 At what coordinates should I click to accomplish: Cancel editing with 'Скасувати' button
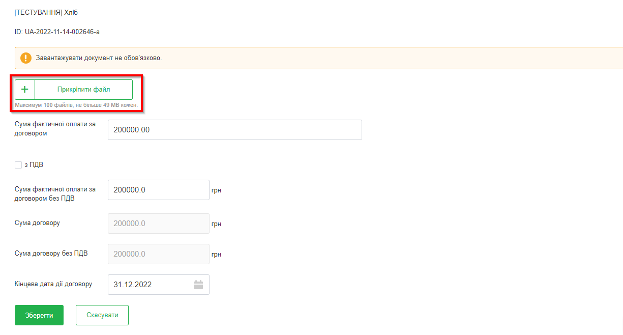pos(102,315)
